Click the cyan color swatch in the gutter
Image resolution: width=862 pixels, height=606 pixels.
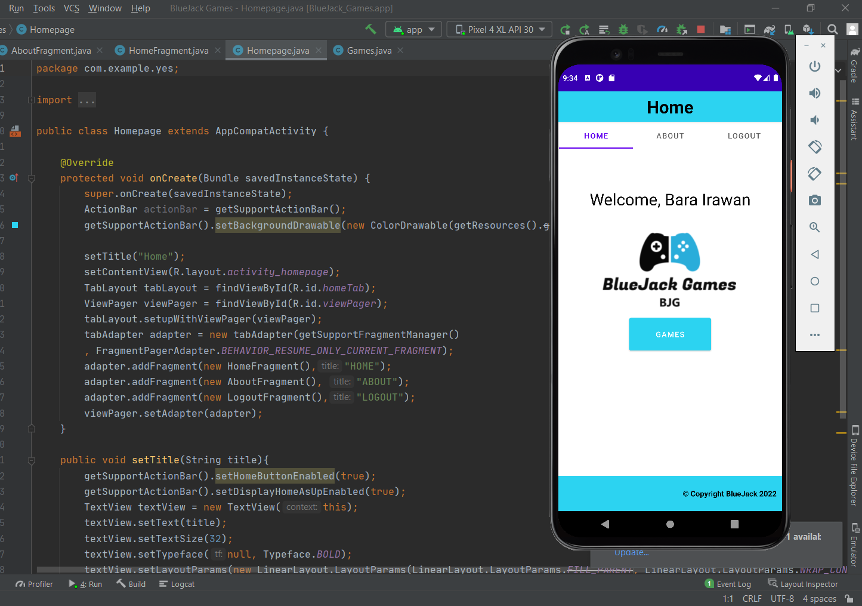pyautogui.click(x=15, y=225)
